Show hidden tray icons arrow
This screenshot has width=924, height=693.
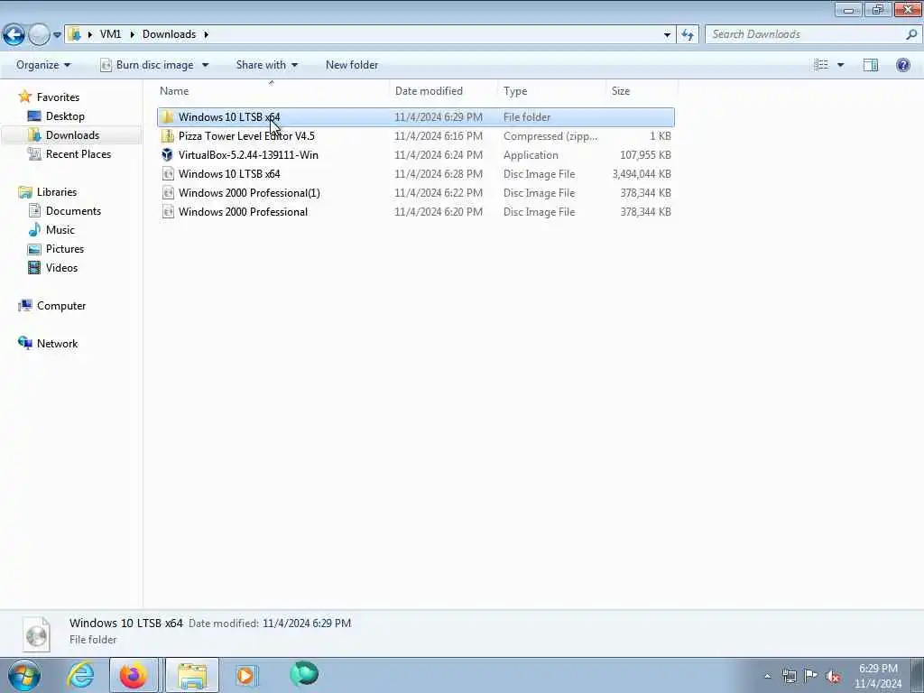[x=767, y=676]
